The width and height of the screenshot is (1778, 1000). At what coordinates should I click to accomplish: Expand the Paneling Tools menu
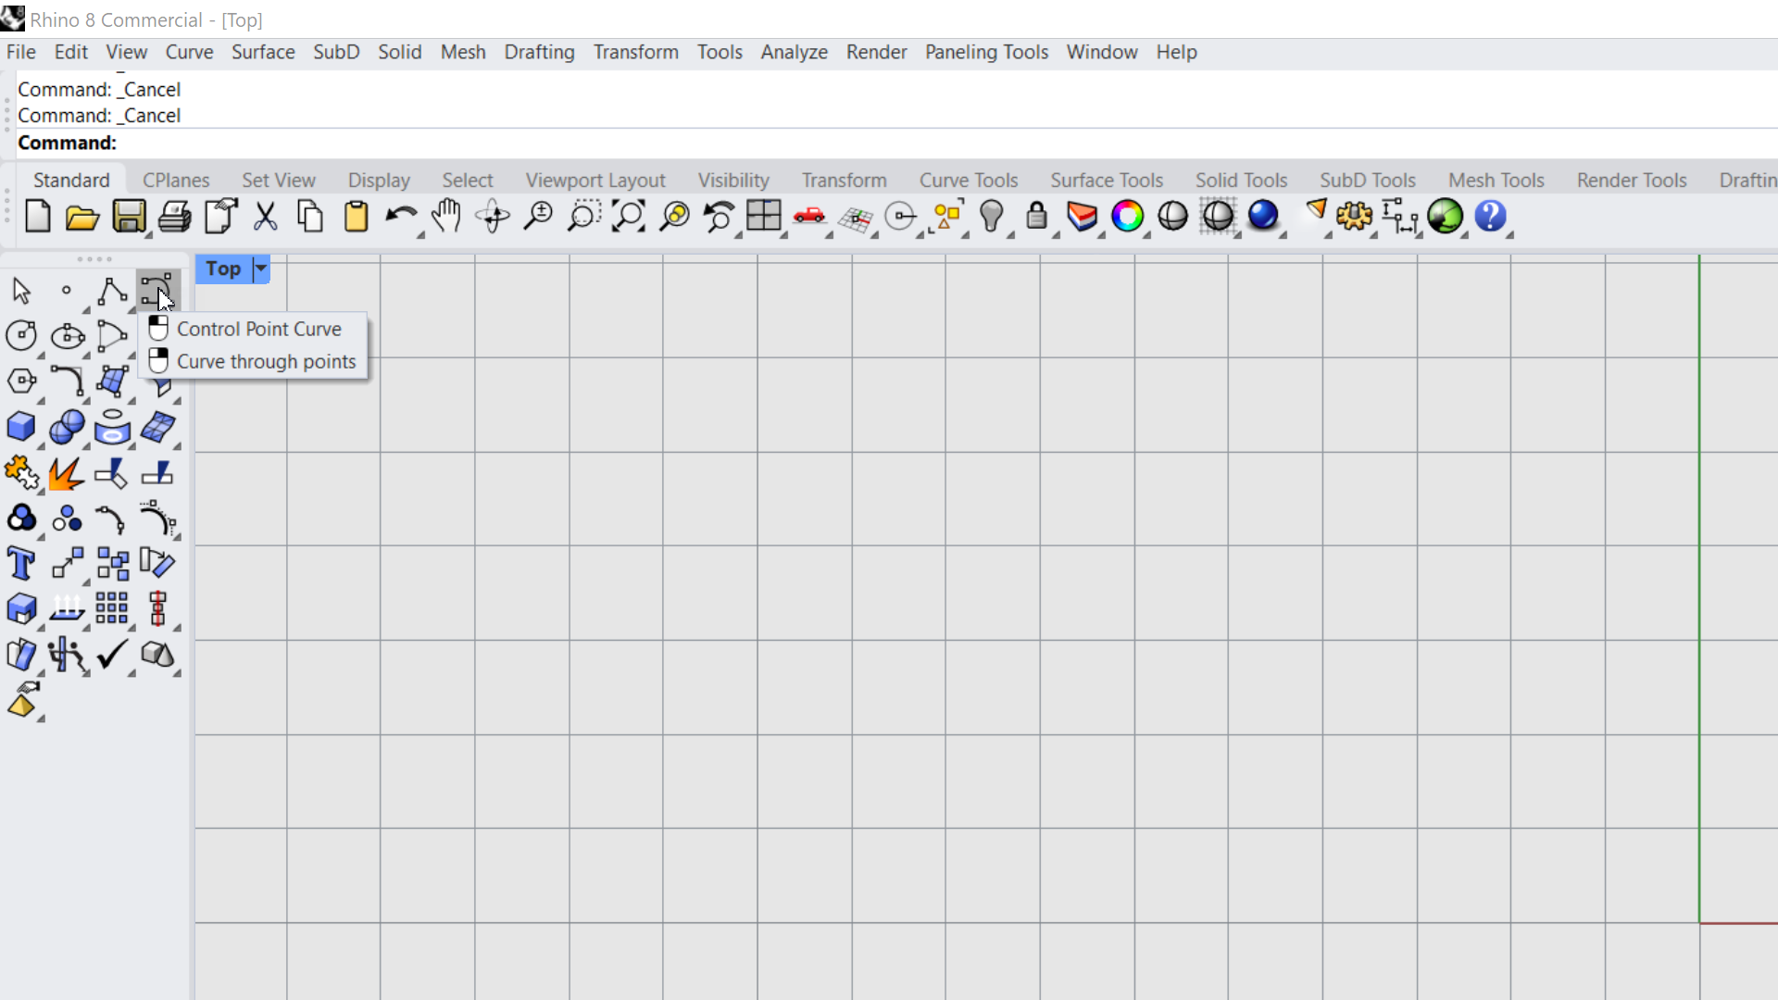[x=986, y=52]
